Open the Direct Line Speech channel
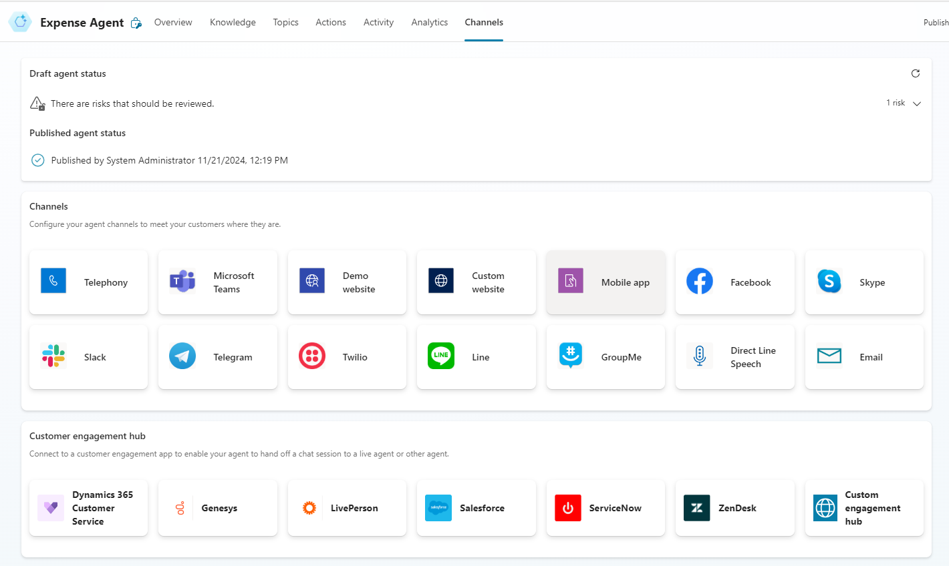This screenshot has width=949, height=566. [x=734, y=356]
